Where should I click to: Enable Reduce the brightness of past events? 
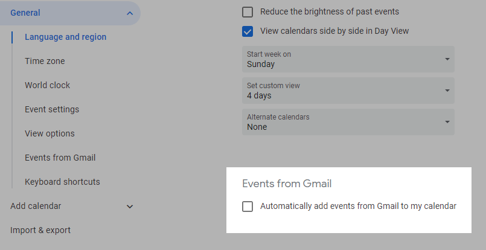(248, 12)
